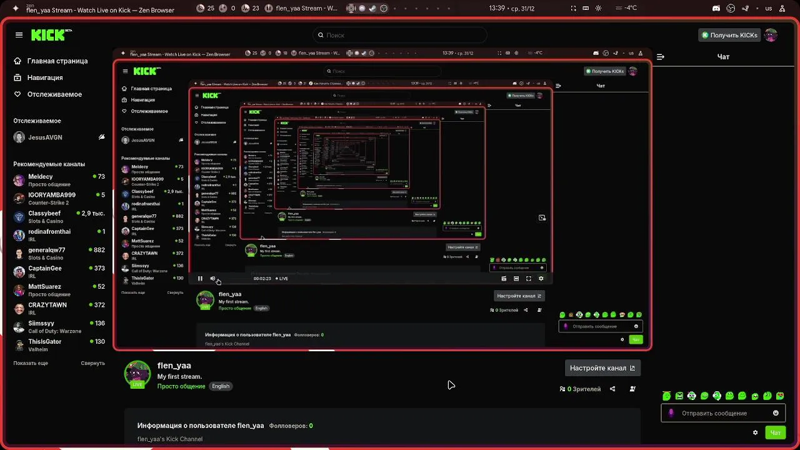Expand list with Показать еще
The width and height of the screenshot is (800, 450).
(31, 363)
